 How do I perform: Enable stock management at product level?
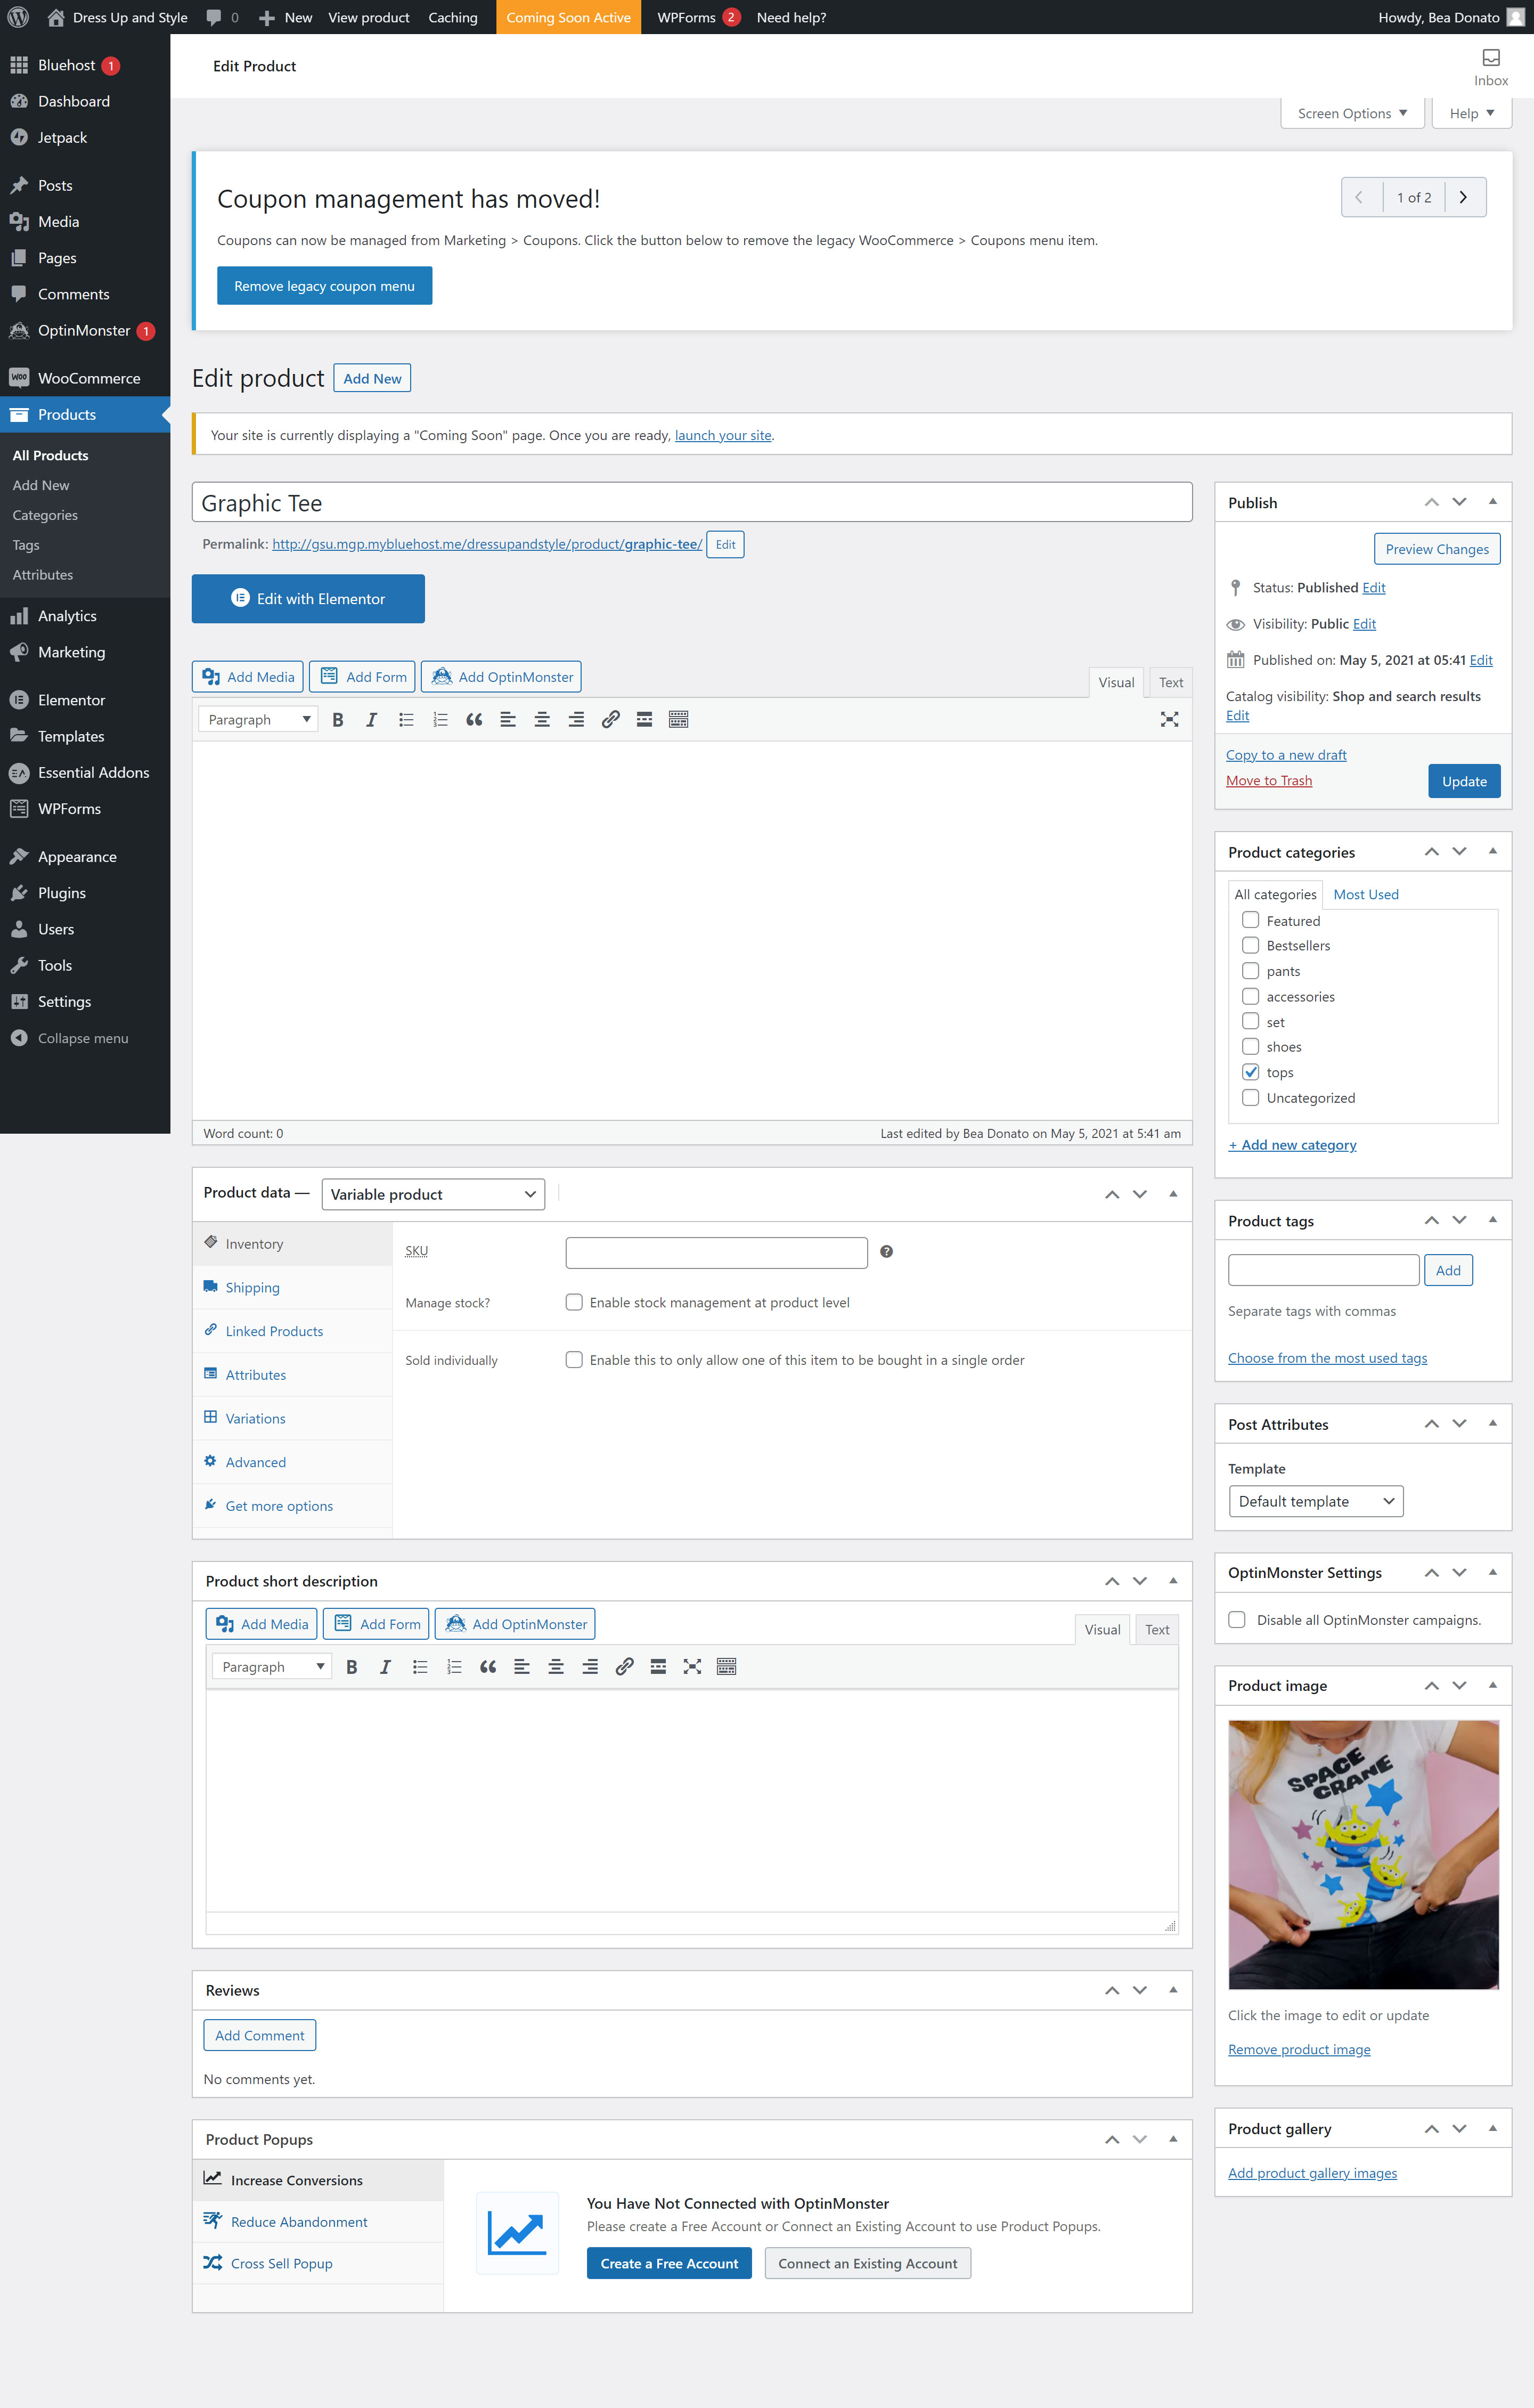[x=574, y=1302]
